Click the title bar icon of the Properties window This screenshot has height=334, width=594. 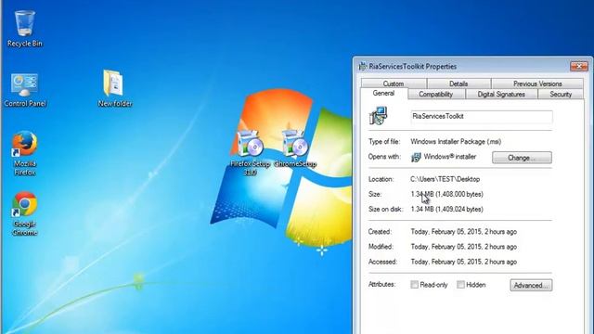pos(363,66)
